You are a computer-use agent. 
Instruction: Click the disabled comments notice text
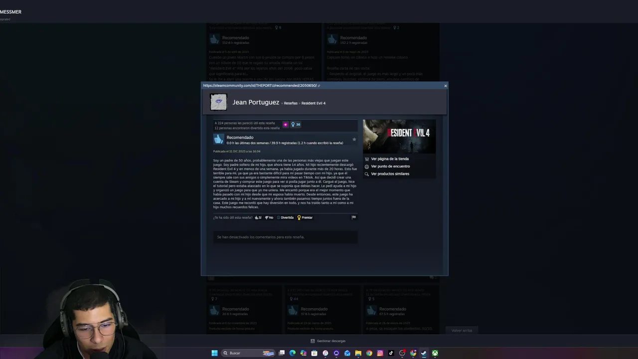click(261, 237)
